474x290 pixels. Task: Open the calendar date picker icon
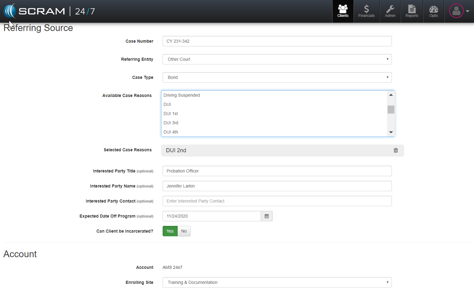coord(267,216)
